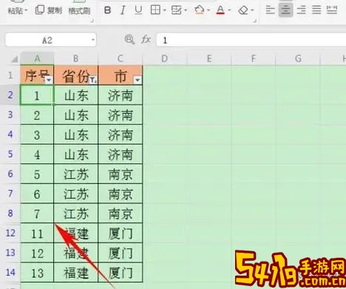This screenshot has width=346, height=289.
Task: Click cell with number 7
Action: pos(37,214)
